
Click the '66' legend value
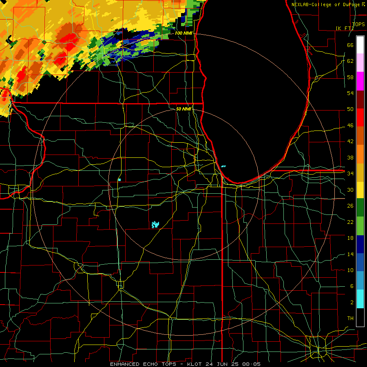click(350, 45)
